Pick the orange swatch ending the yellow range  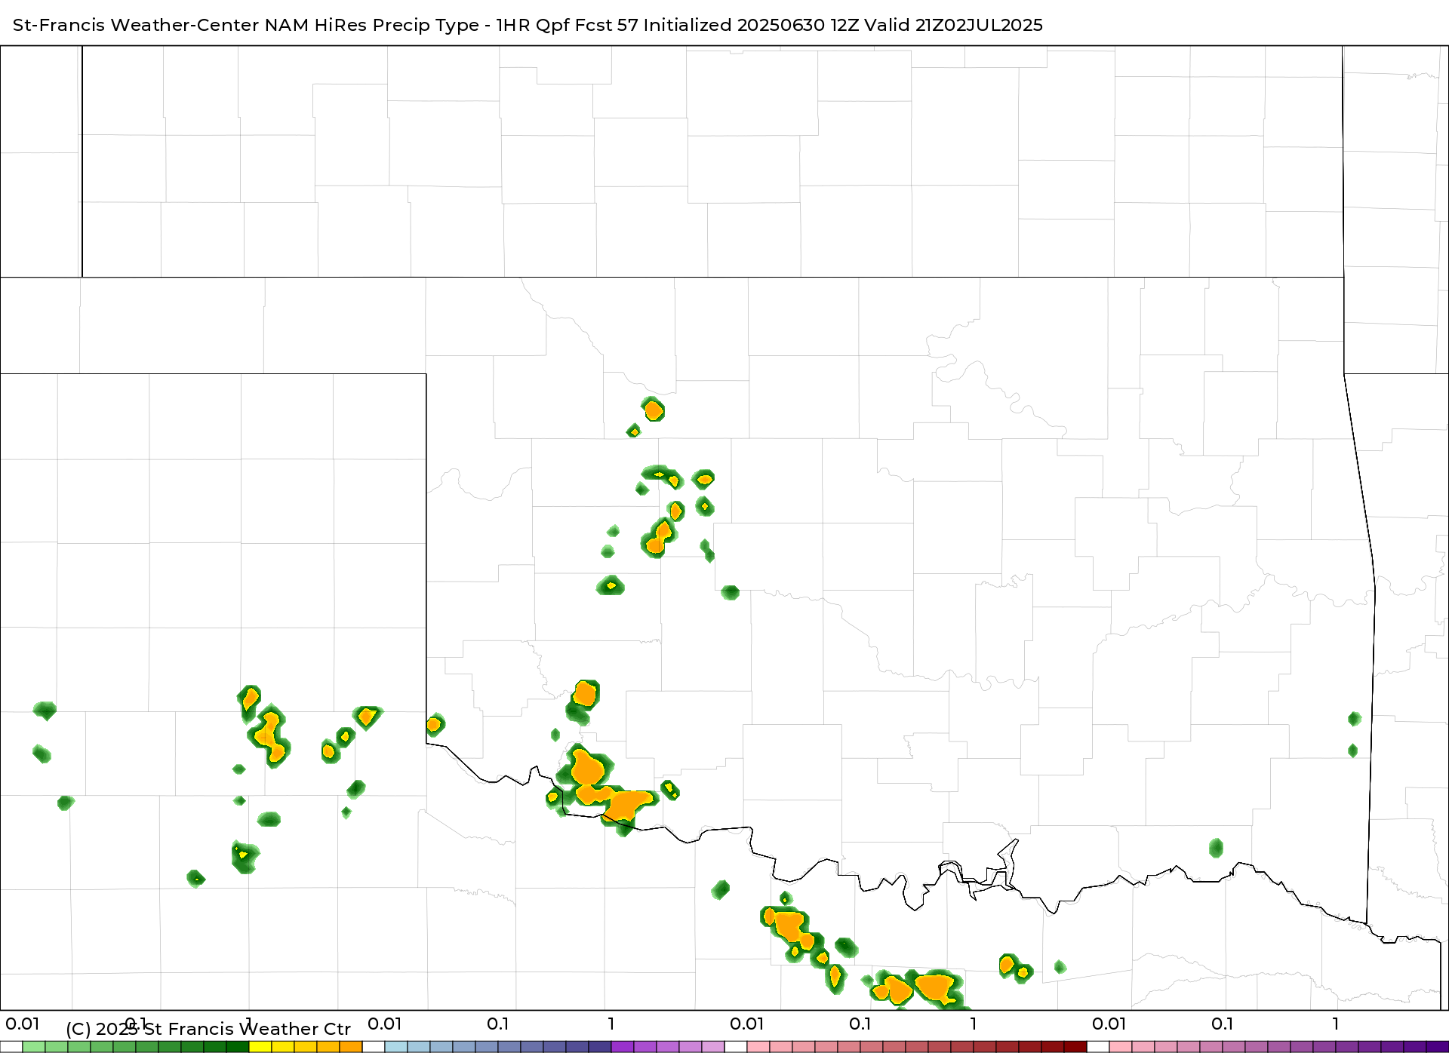pos(351,1047)
